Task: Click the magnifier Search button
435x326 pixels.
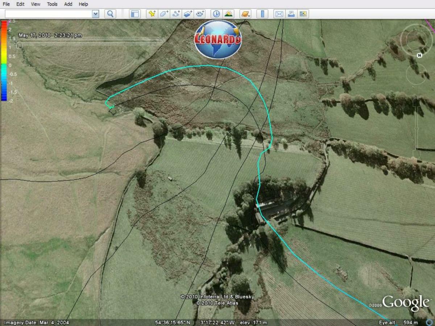Action: point(109,14)
